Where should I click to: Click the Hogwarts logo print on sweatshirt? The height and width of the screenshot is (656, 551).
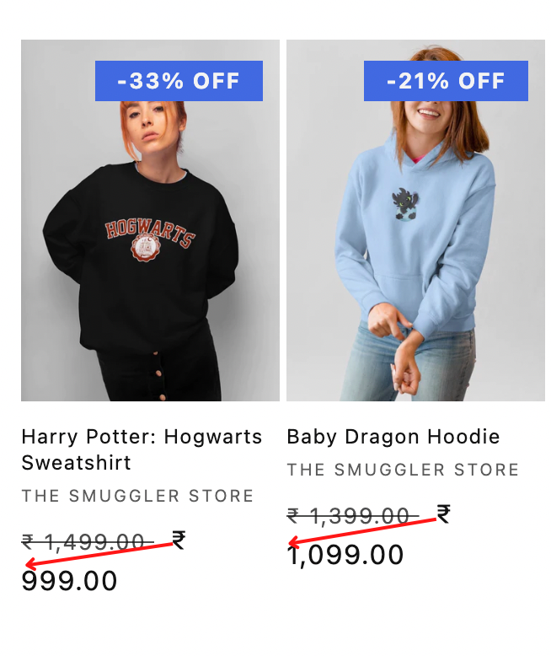[149, 239]
